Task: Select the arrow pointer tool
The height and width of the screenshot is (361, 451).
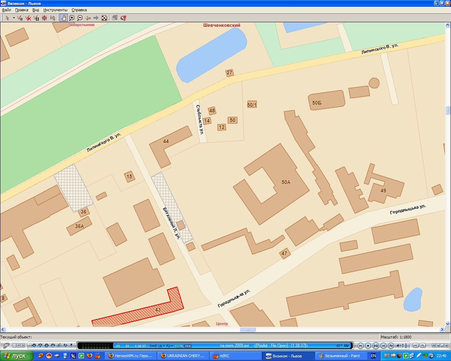Action: point(7,18)
